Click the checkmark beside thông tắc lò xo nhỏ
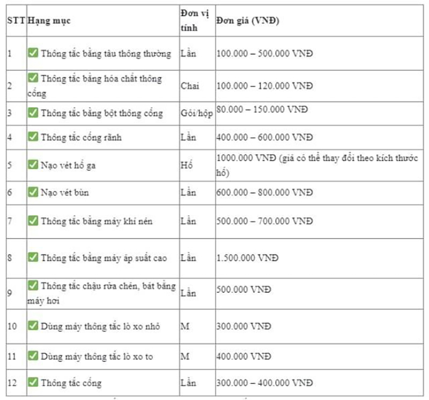The width and height of the screenshot is (429, 400). click(x=33, y=325)
